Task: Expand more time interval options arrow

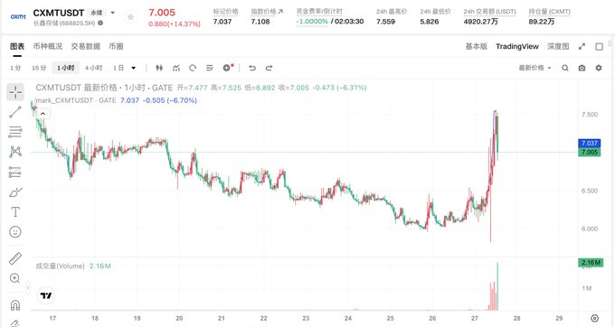Action: pyautogui.click(x=133, y=68)
